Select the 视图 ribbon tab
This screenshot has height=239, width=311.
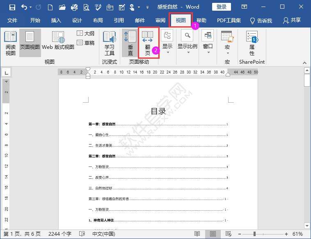181,20
